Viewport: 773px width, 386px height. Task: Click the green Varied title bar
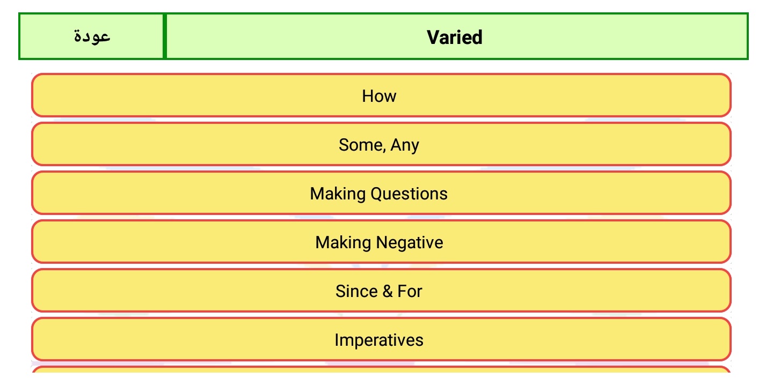point(456,36)
